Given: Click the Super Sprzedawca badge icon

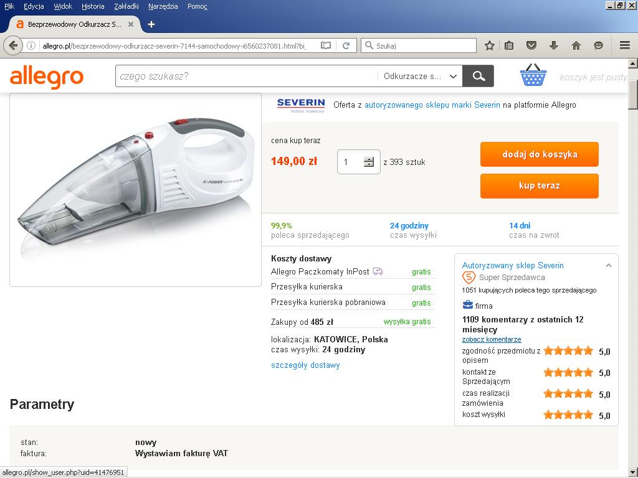Looking at the screenshot, I should tap(469, 278).
